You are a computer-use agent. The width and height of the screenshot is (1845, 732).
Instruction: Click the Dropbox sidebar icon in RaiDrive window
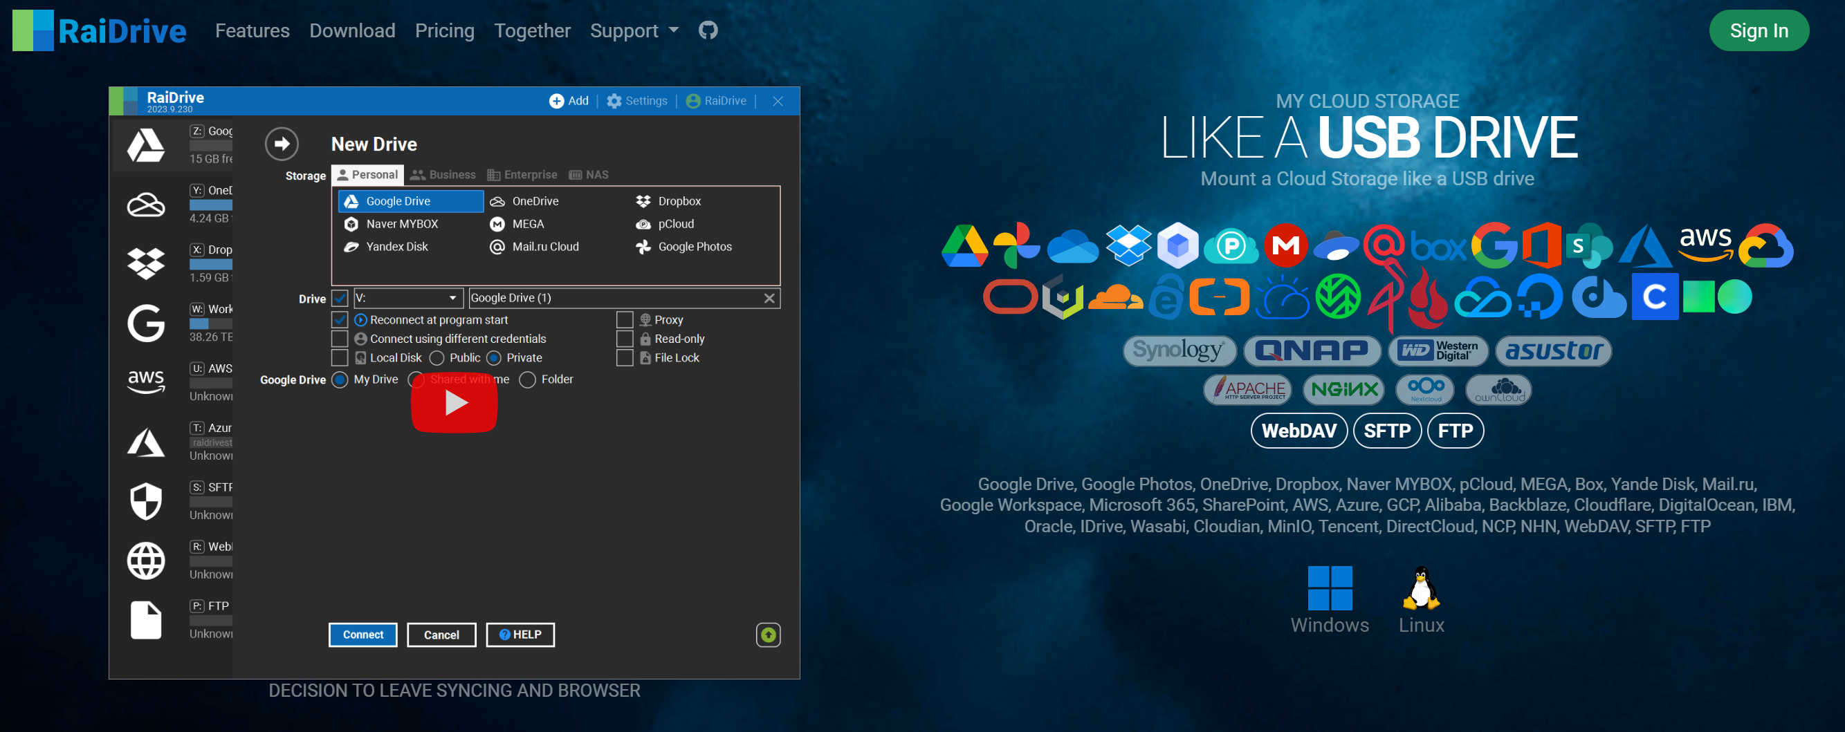tap(146, 263)
